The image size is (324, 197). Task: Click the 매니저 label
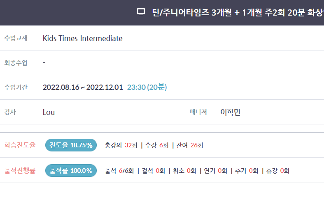coord(198,112)
